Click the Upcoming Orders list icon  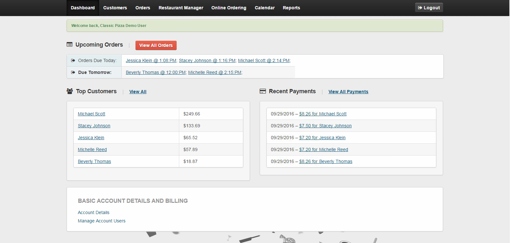70,45
